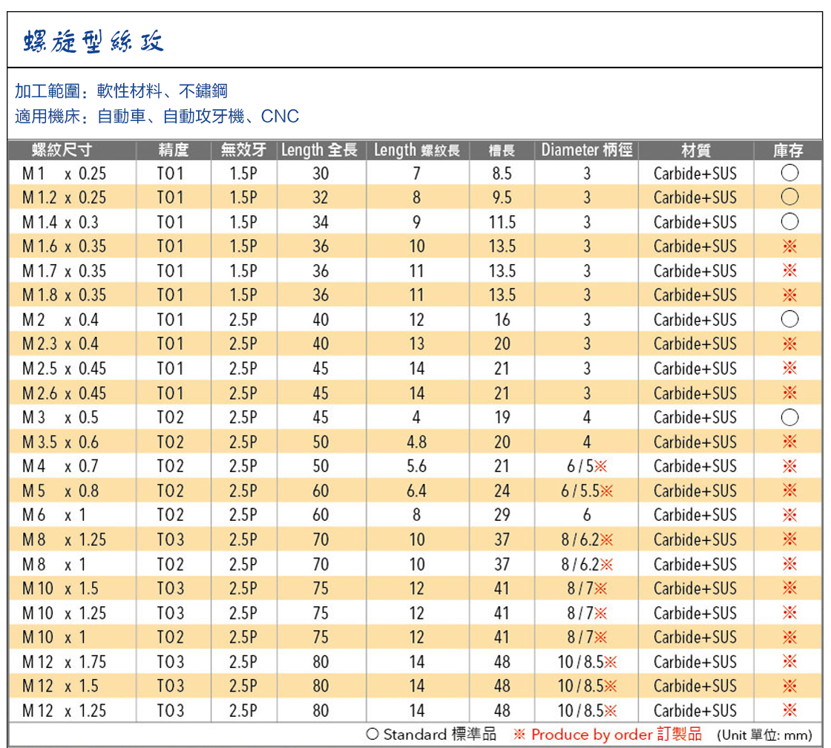Click the '加工範圍: 軟性材料、不鏽鋼' line

[x=122, y=91]
